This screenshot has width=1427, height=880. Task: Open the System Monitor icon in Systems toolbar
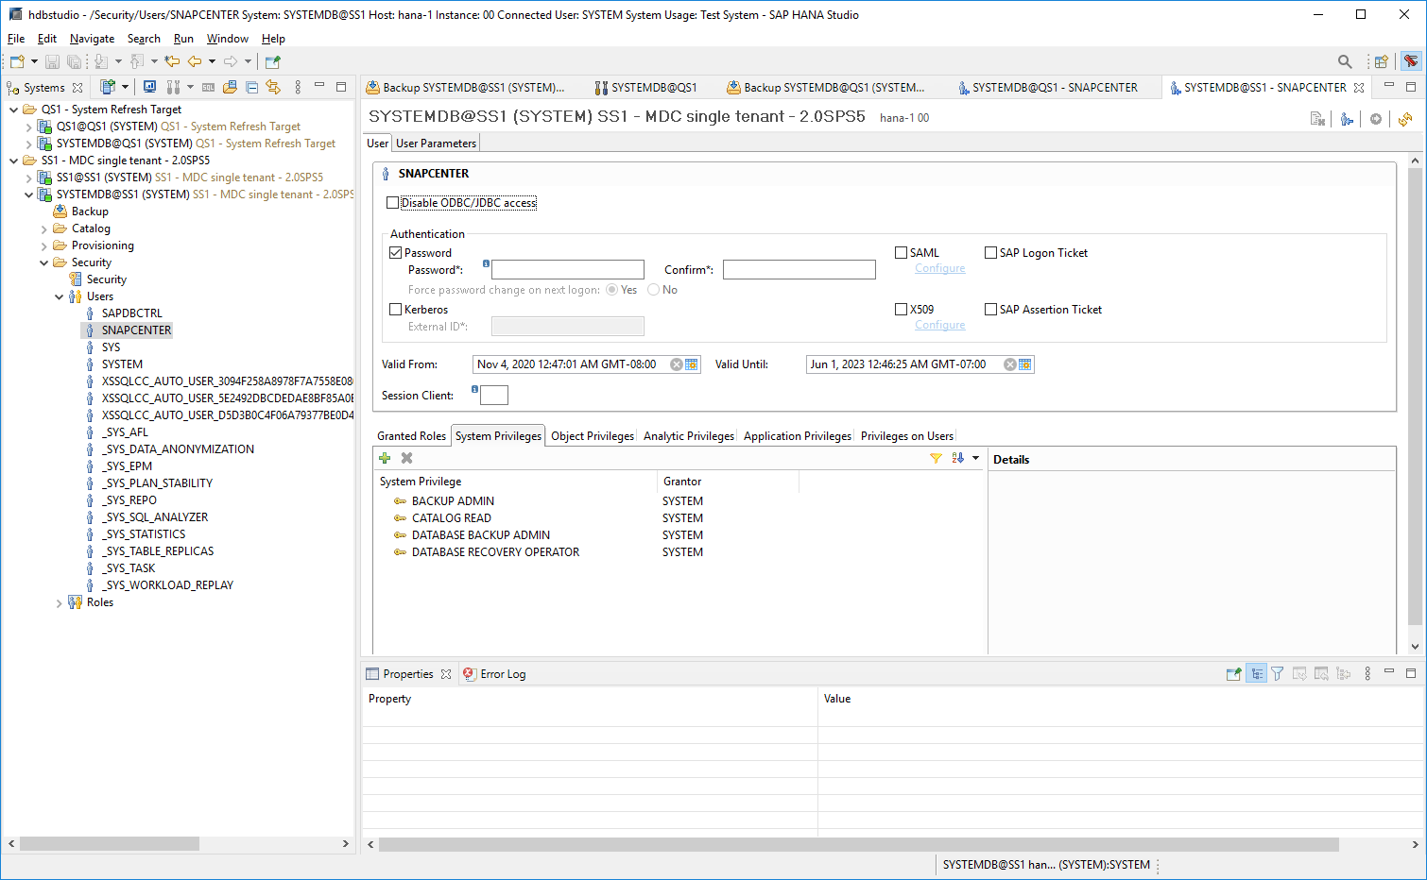[x=149, y=87]
